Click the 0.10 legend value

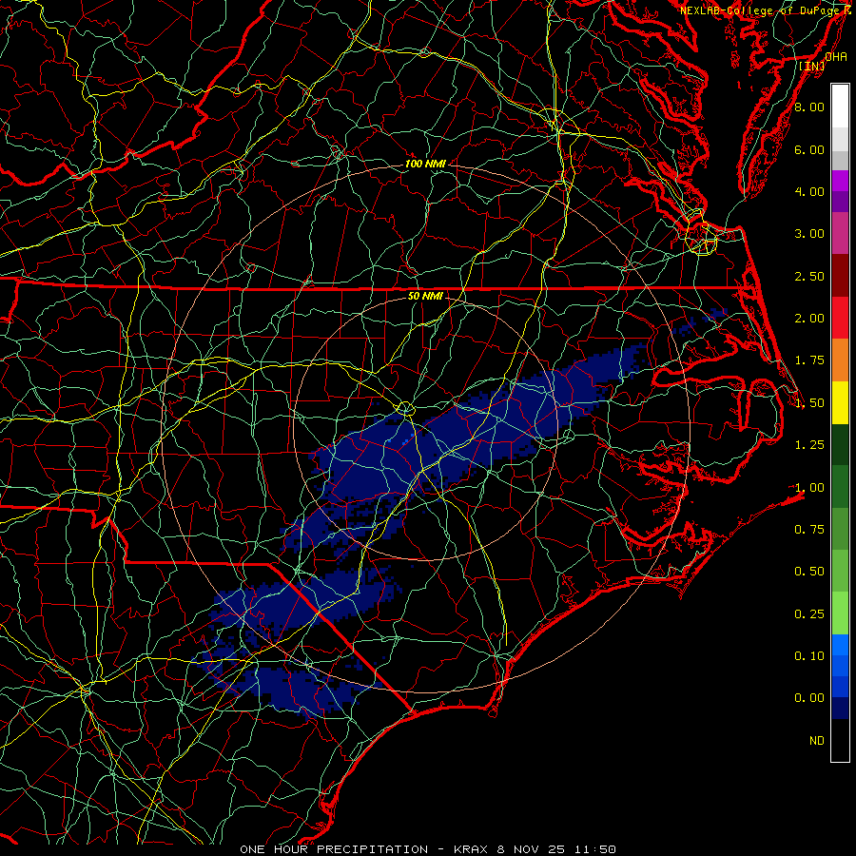coord(809,655)
